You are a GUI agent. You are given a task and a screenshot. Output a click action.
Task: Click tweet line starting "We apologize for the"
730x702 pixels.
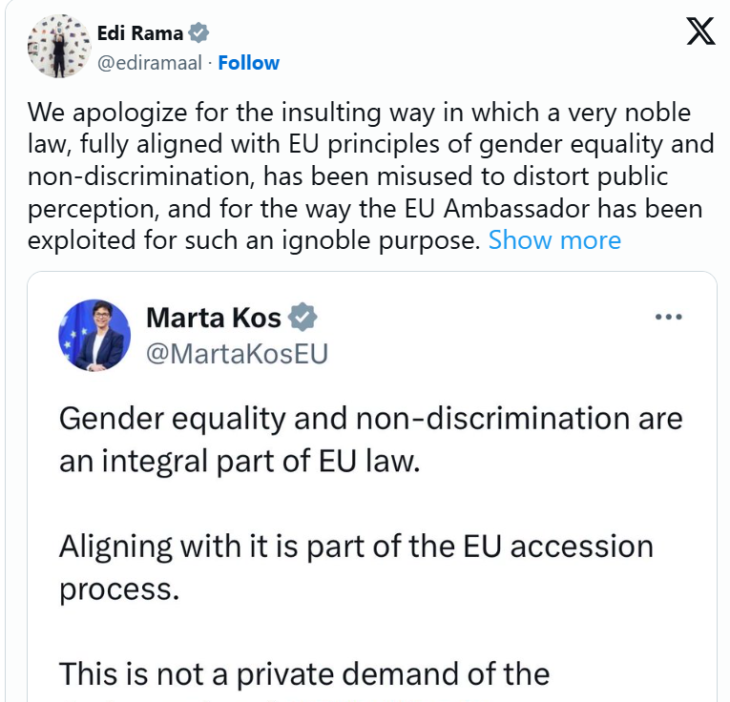pos(359,114)
